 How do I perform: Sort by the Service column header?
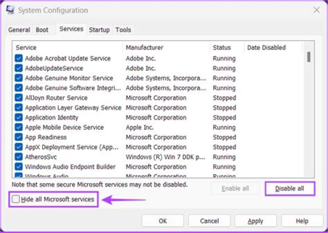(67, 48)
